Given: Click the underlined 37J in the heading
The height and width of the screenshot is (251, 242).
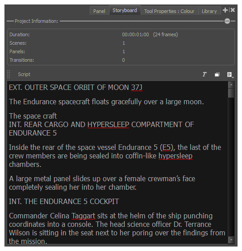Looking at the screenshot, I should click(137, 88).
